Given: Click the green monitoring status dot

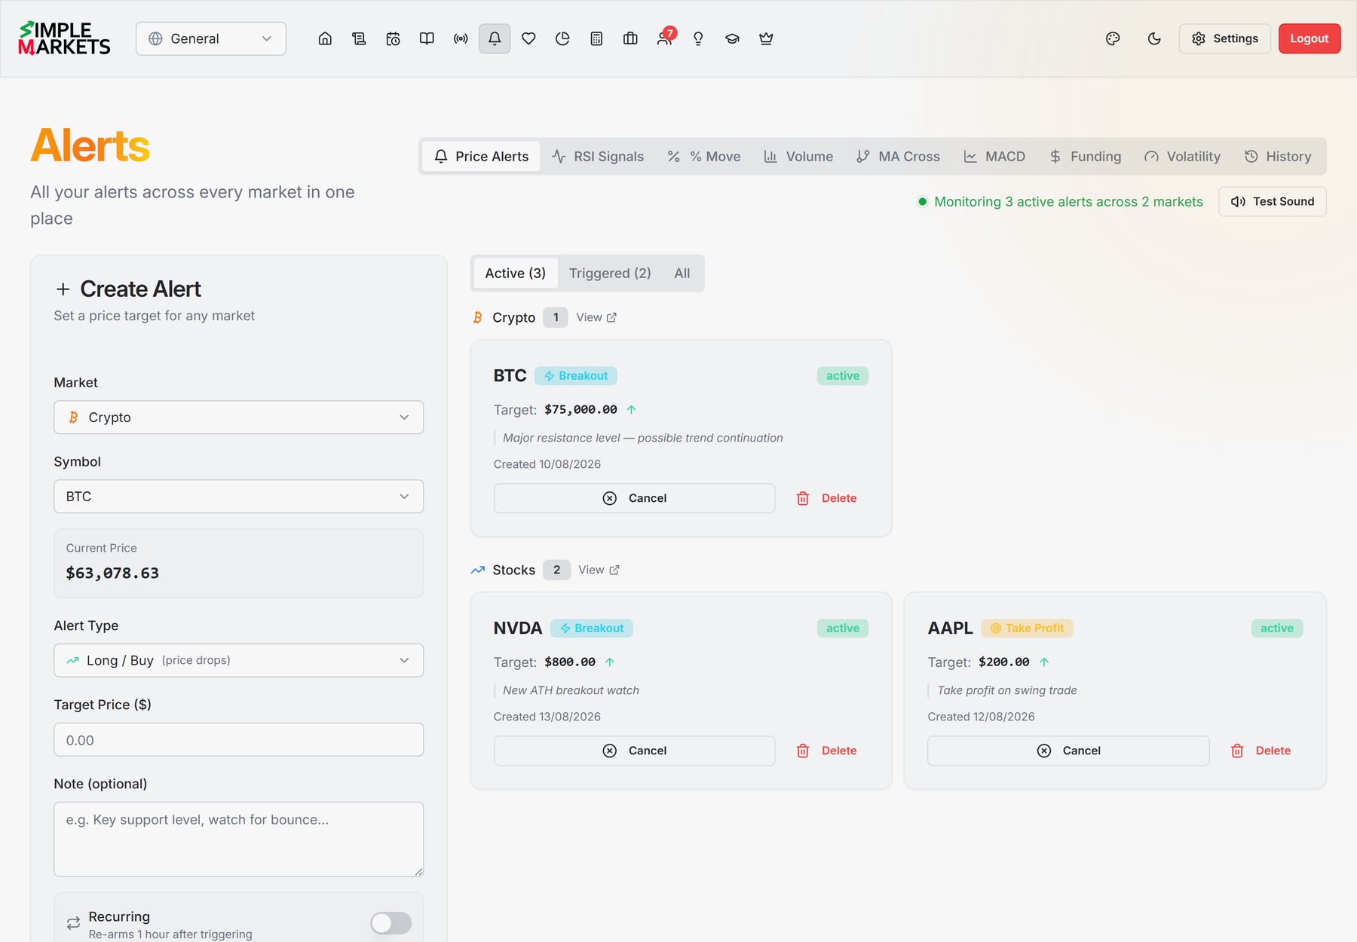Looking at the screenshot, I should point(922,201).
